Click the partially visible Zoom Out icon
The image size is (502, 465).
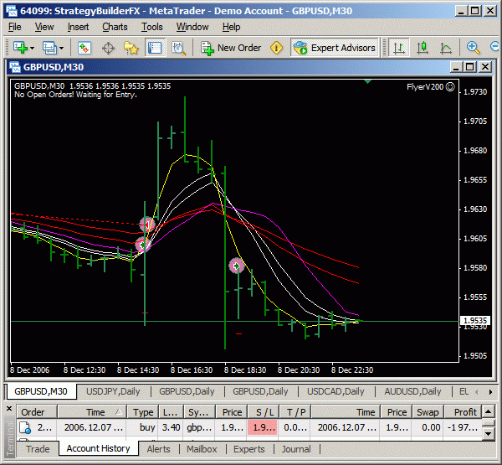click(x=495, y=48)
